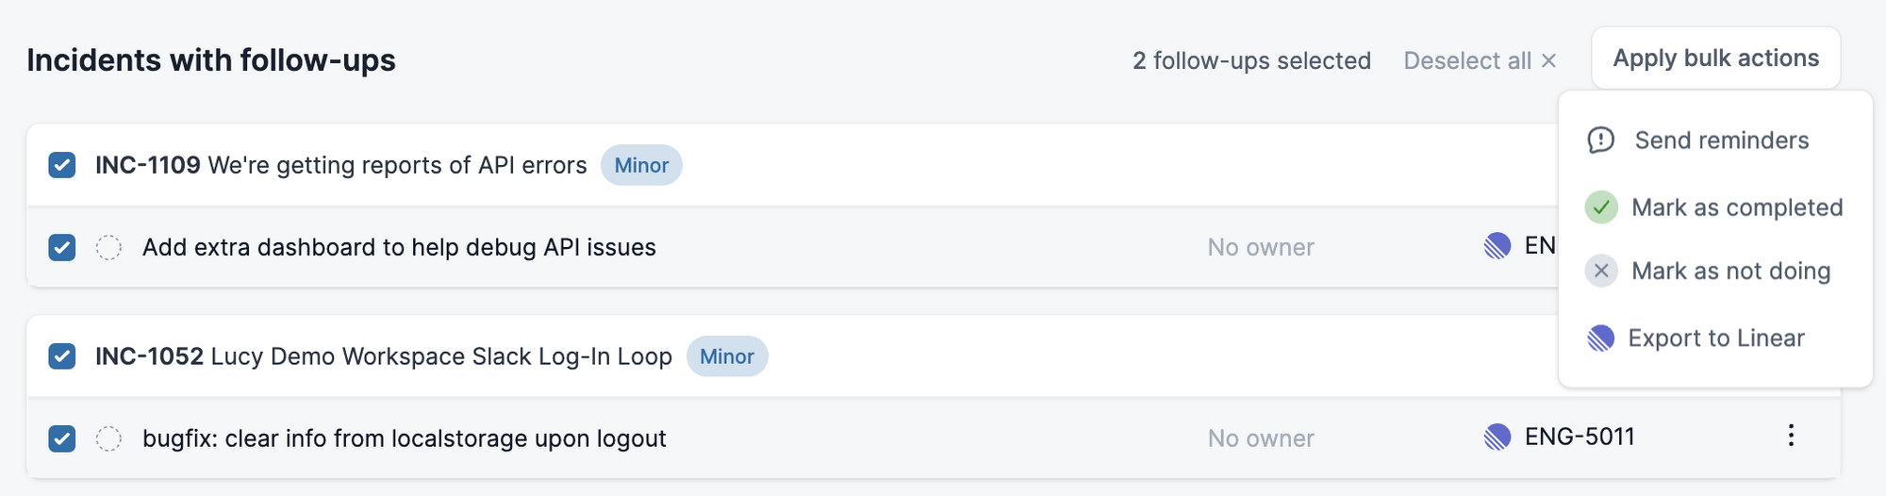Image resolution: width=1886 pixels, height=496 pixels.
Task: Choose Export to Linear from the menu
Action: (x=1715, y=339)
